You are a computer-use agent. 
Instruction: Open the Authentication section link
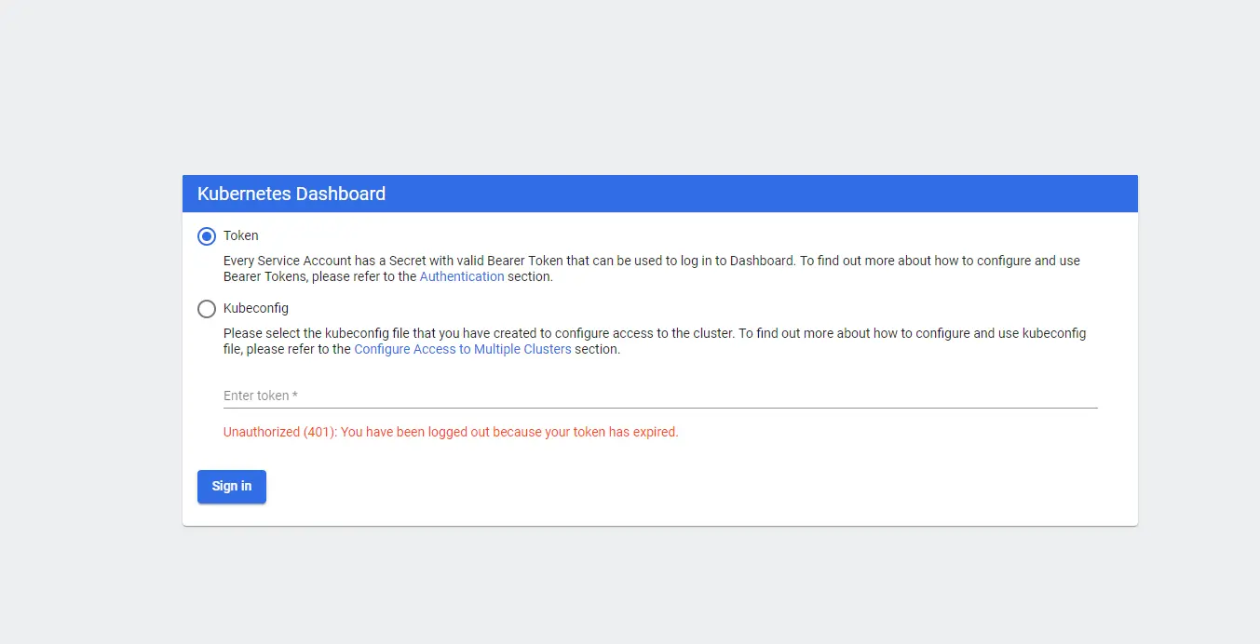(x=462, y=276)
